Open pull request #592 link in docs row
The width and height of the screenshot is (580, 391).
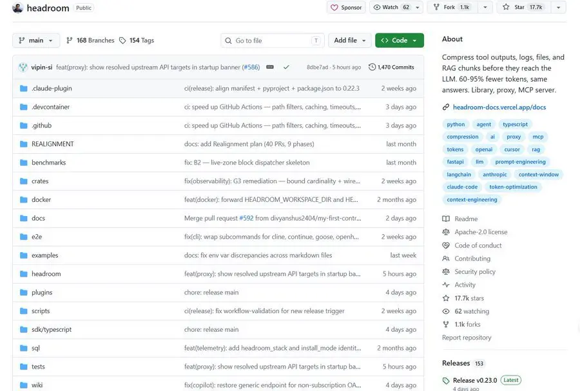246,218
